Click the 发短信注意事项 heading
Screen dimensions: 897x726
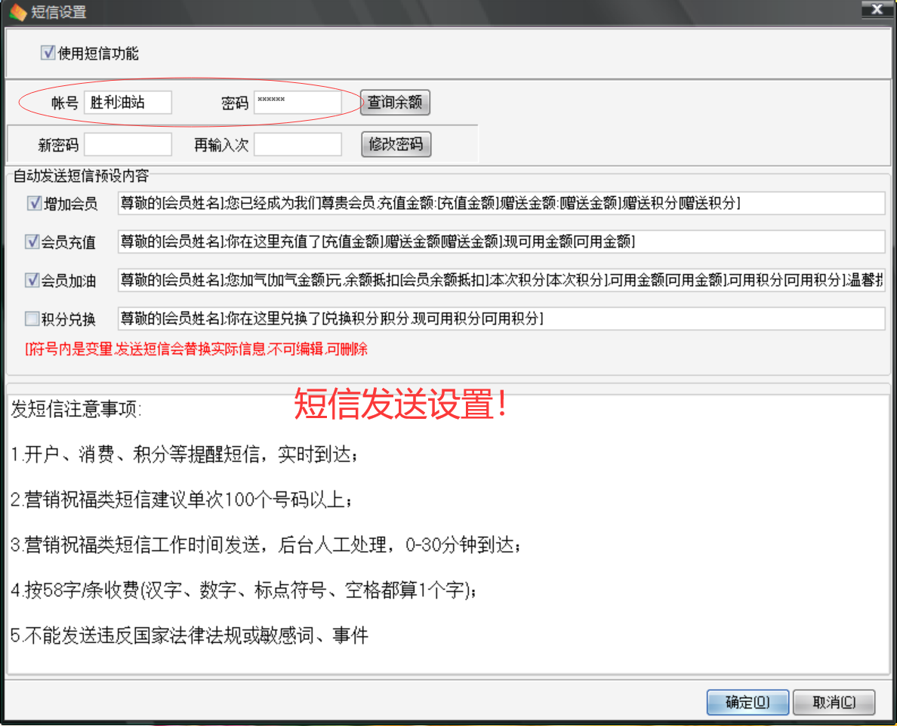(76, 409)
